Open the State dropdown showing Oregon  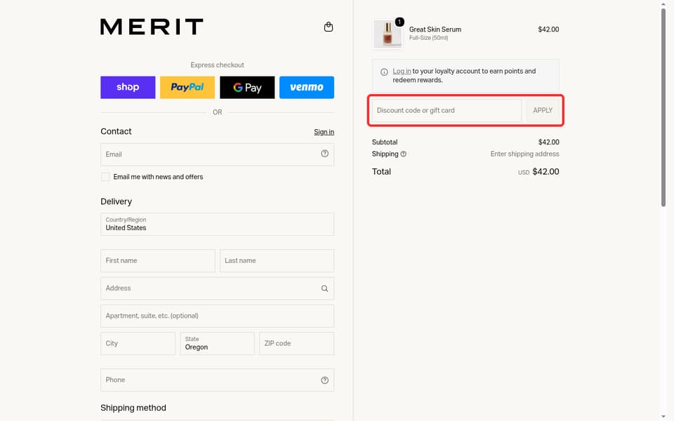(217, 344)
